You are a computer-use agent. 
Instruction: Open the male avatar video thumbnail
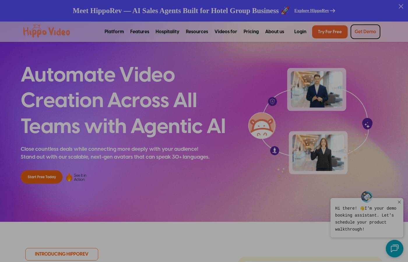317,89
